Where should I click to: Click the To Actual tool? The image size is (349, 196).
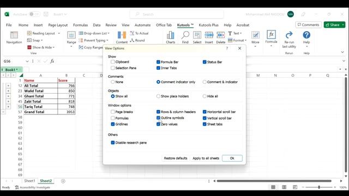pyautogui.click(x=139, y=33)
